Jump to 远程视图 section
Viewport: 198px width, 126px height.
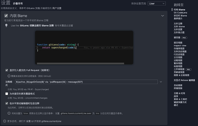[x=178, y=60]
